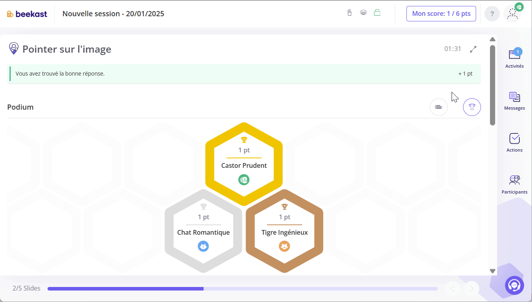Click Chat Romantique's silver trophy icon
The image size is (532, 302).
point(204,206)
